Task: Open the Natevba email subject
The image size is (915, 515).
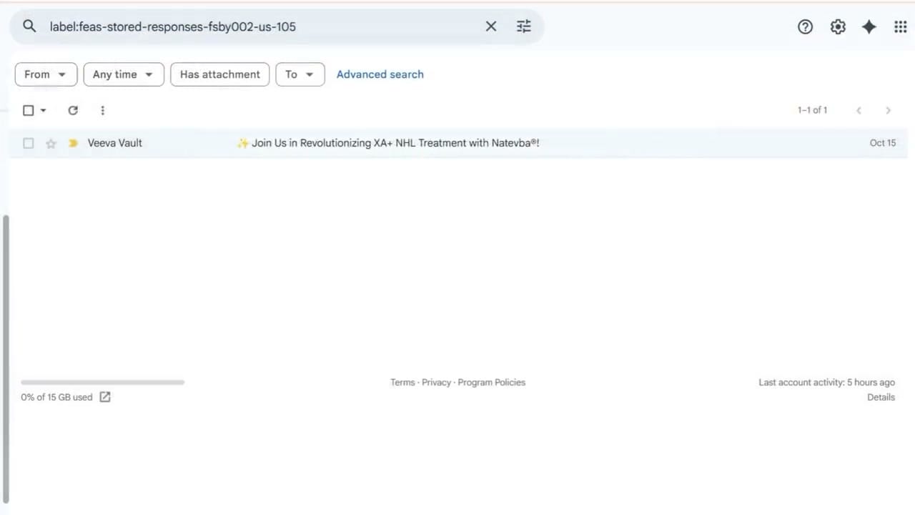Action: (388, 143)
